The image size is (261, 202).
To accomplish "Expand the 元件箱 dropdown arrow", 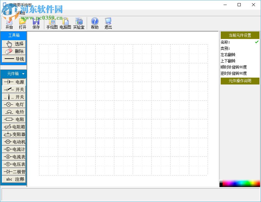I will coord(23,74).
